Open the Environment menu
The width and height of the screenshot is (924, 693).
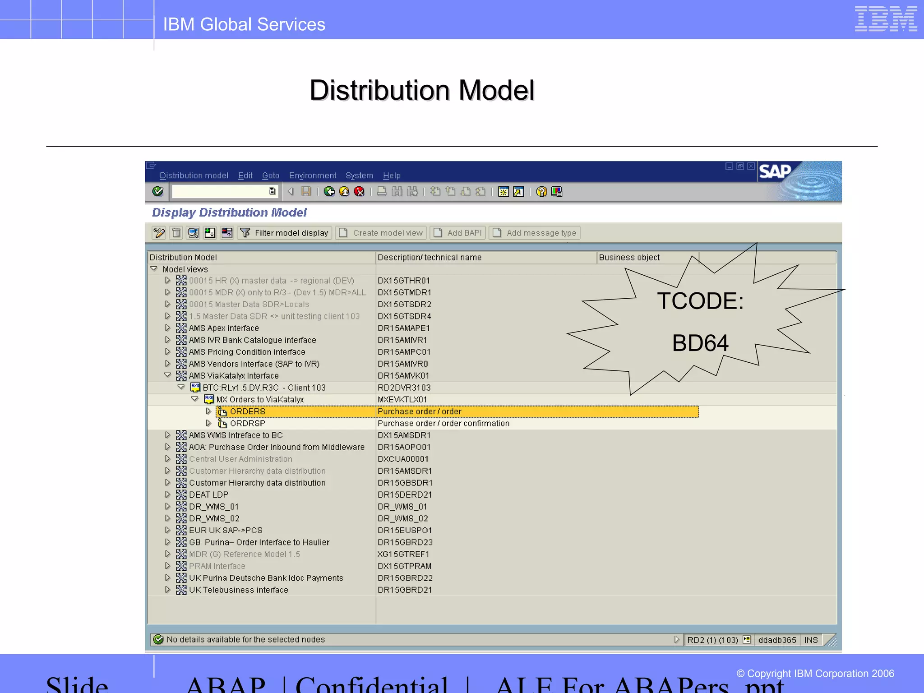pyautogui.click(x=313, y=176)
